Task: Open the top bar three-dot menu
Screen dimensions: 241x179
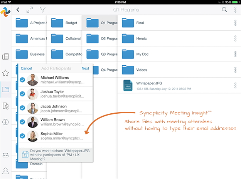Action: pos(235,10)
